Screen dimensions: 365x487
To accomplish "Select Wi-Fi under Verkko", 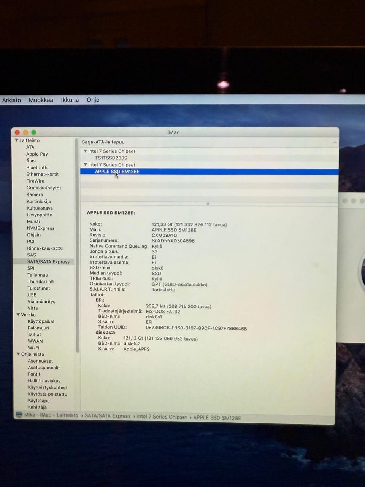I will point(33,348).
